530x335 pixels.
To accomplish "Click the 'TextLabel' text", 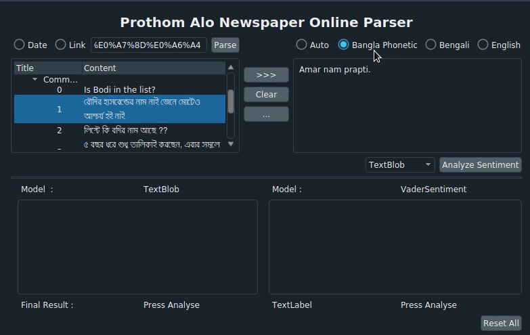I will [x=292, y=305].
